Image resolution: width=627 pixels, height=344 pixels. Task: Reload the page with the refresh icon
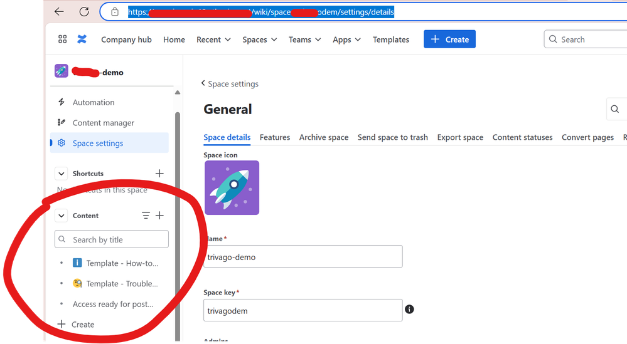pyautogui.click(x=84, y=11)
